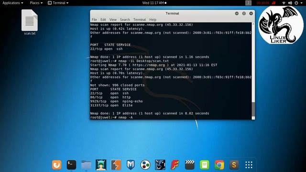Open the clock showing Wed 11:17 AM
Image resolution: width=306 pixels, height=172 pixels.
154,3
